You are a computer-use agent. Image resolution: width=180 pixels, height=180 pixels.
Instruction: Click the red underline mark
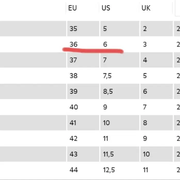93,51
